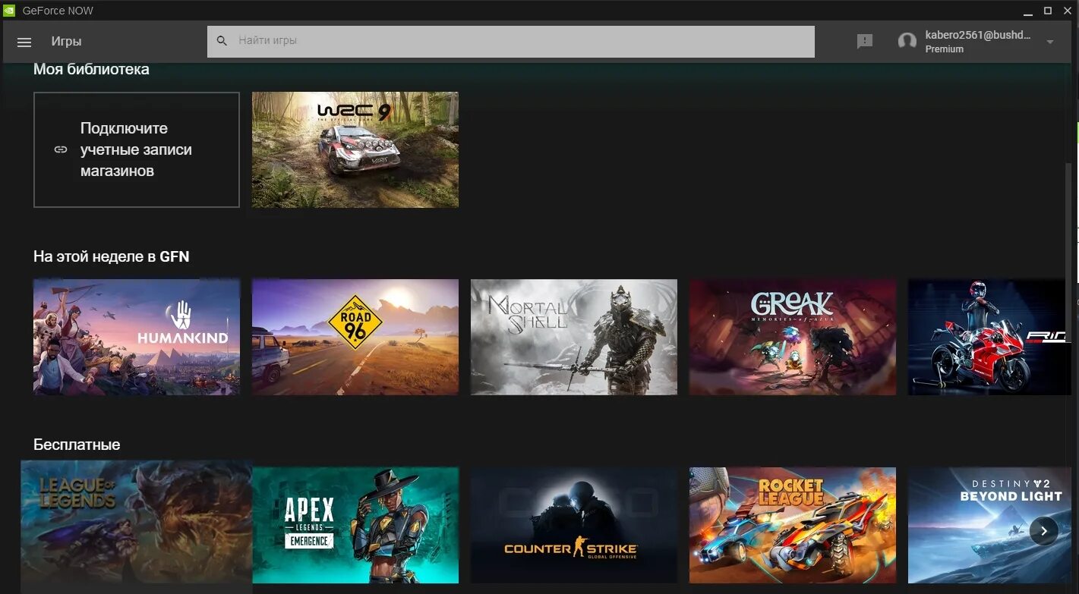The height and width of the screenshot is (594, 1079).
Task: Open the Road 96 game tile
Action: point(355,337)
